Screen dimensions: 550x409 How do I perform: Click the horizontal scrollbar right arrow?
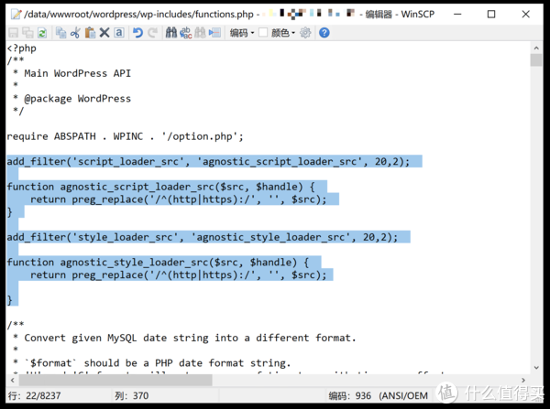[x=523, y=380]
